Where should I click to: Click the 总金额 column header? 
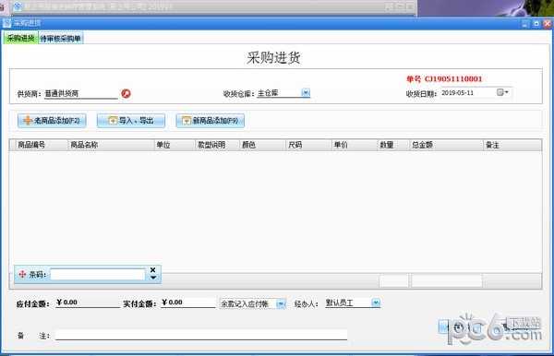[x=422, y=145]
